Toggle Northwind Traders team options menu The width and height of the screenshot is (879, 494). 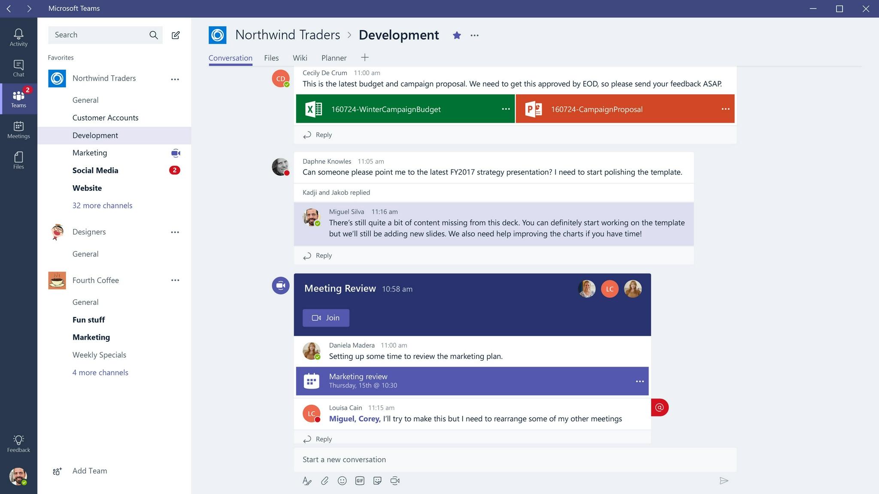pyautogui.click(x=175, y=78)
